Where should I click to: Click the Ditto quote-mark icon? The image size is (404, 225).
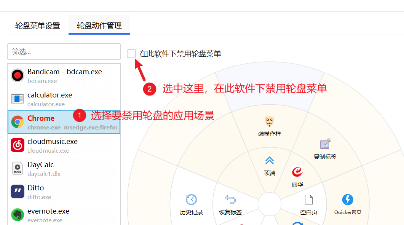(17, 191)
